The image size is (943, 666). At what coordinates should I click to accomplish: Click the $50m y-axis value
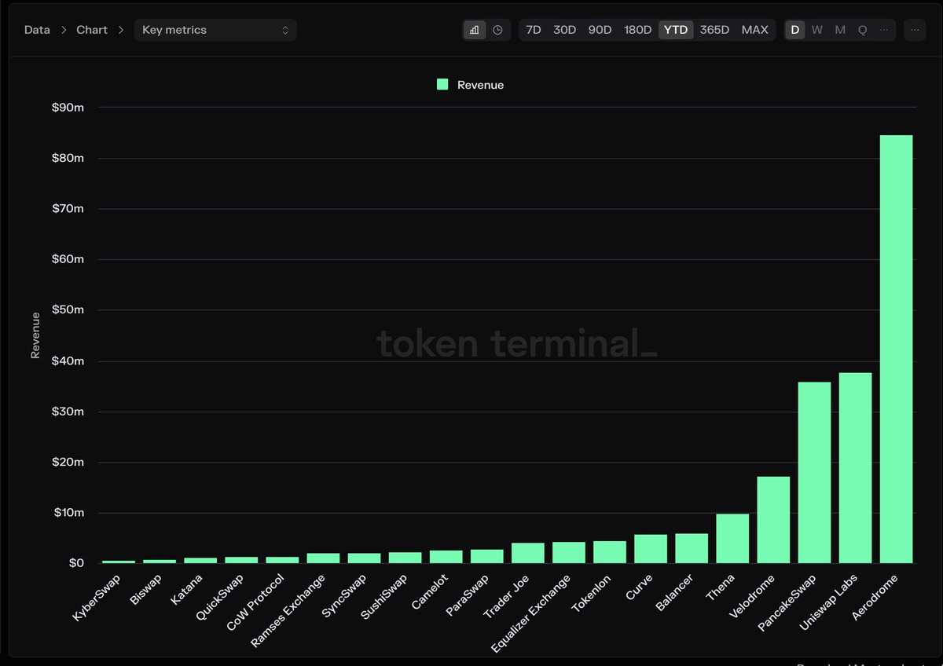click(68, 310)
